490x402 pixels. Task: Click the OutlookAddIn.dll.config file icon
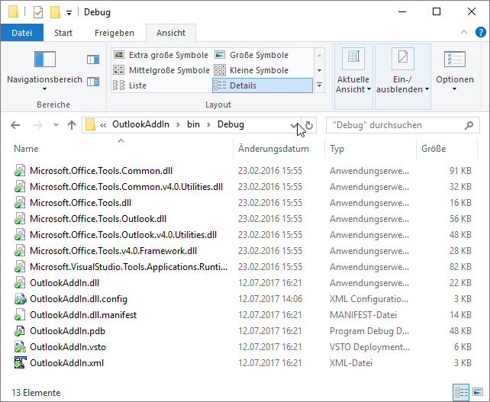tap(20, 299)
